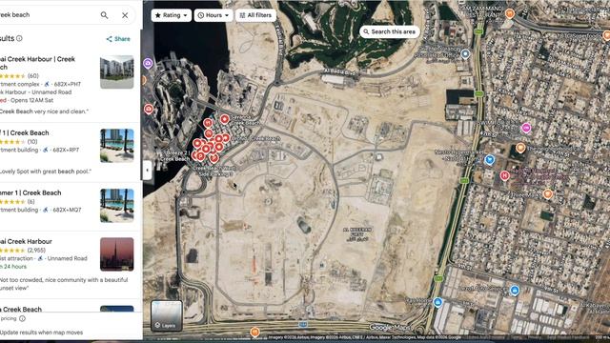Share the results list
This screenshot has height=343, width=610.
click(x=118, y=39)
